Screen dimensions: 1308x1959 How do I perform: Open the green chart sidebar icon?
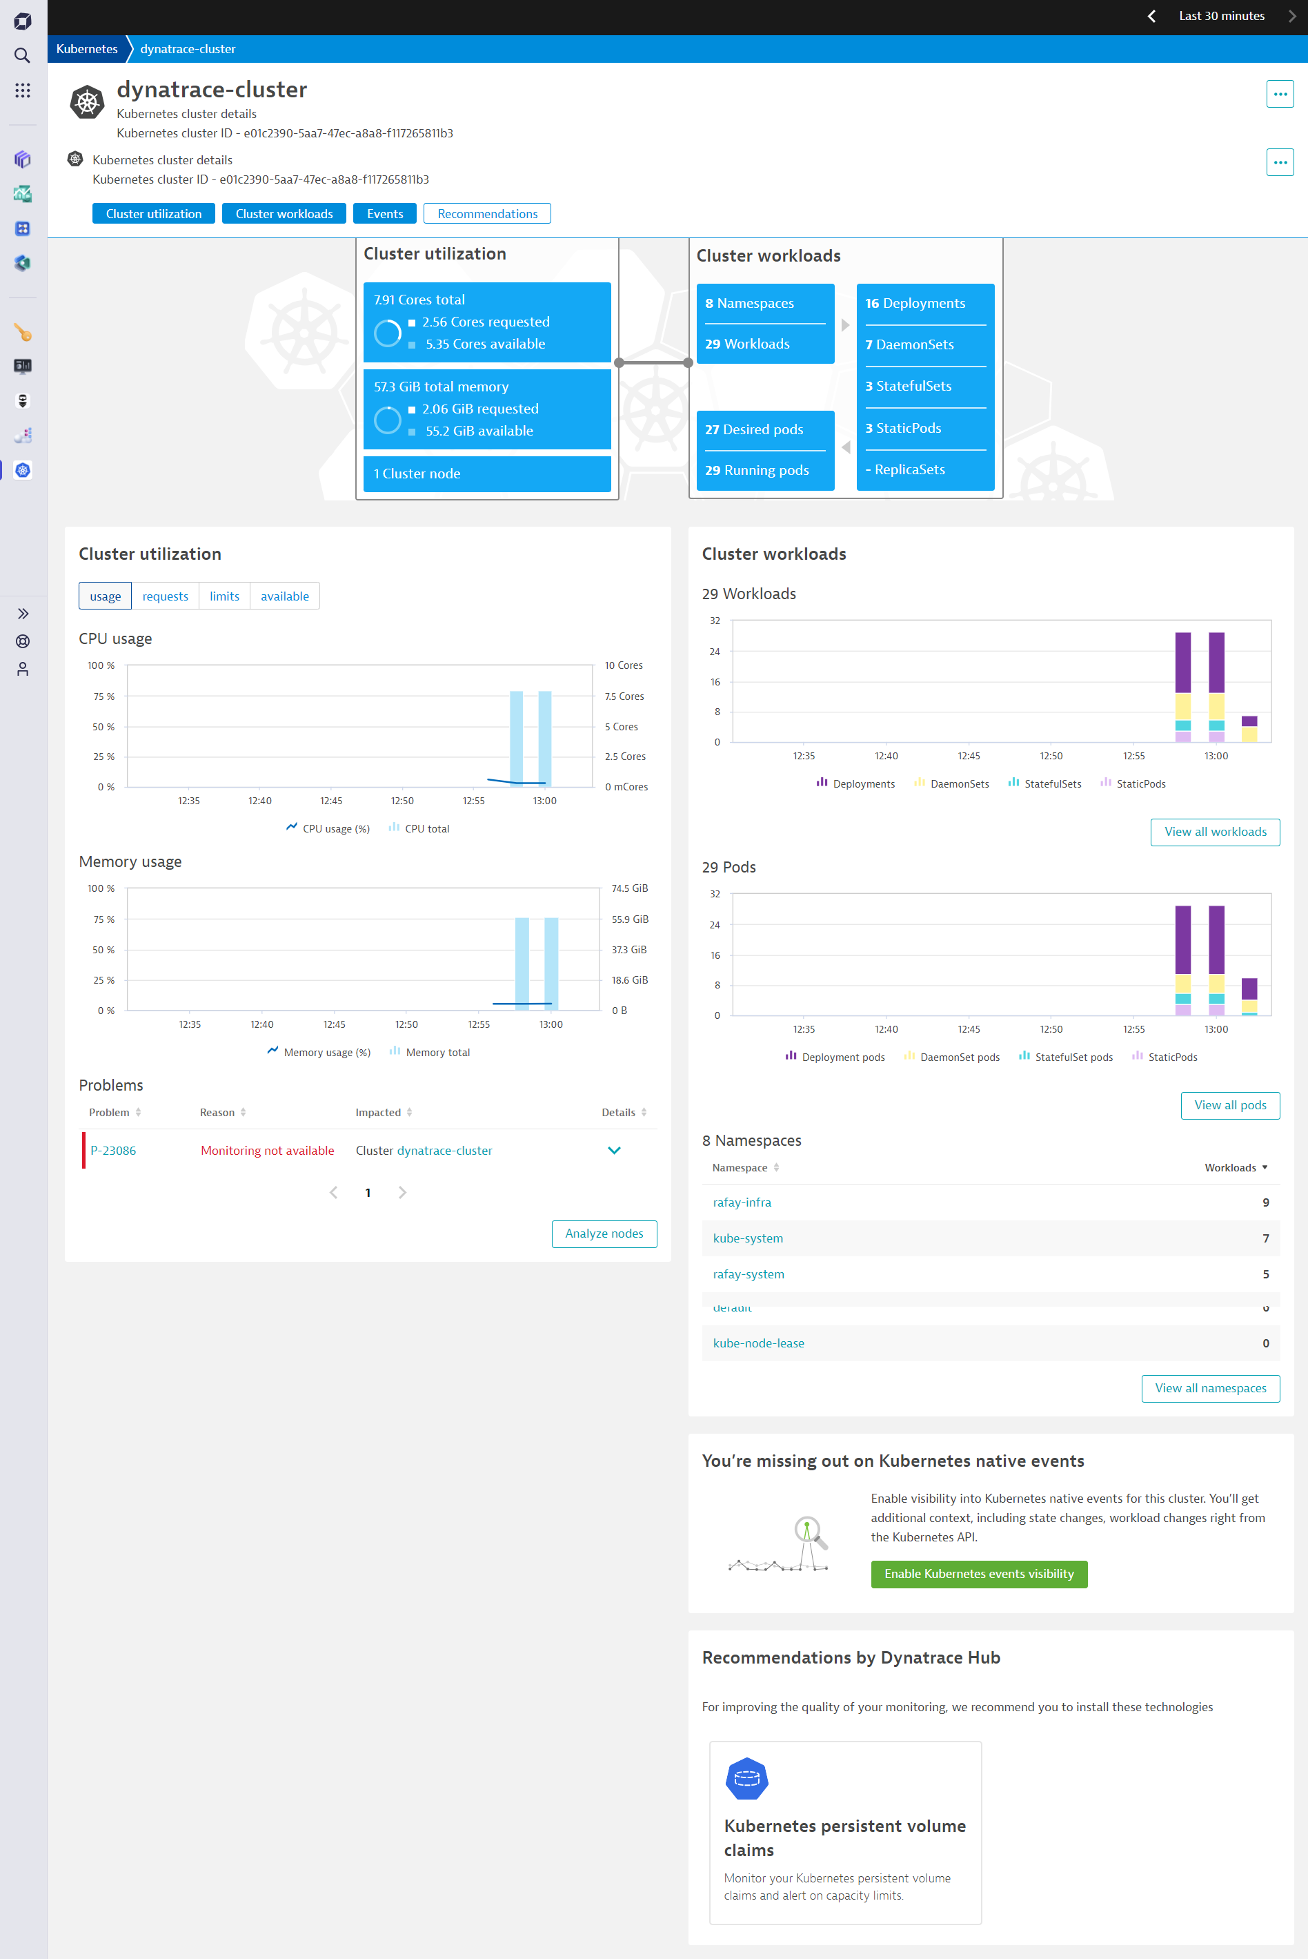23,194
